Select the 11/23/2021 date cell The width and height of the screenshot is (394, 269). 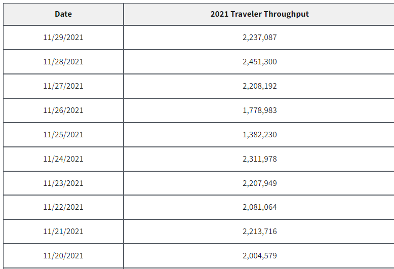tap(63, 183)
